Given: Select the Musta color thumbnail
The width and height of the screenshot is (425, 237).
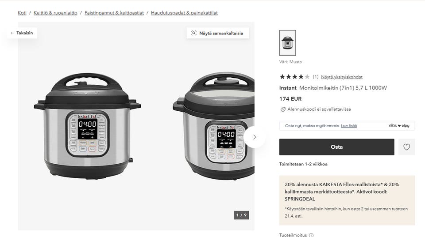Looking at the screenshot, I should pyautogui.click(x=287, y=43).
